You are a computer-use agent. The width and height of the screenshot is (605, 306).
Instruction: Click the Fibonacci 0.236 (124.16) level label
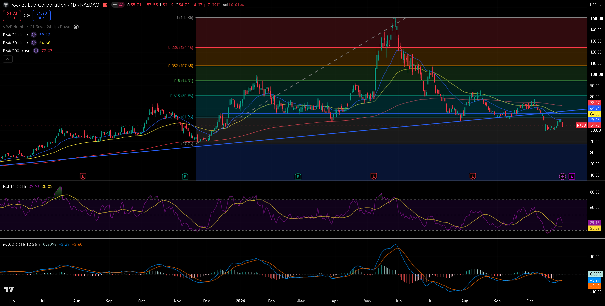(x=181, y=48)
